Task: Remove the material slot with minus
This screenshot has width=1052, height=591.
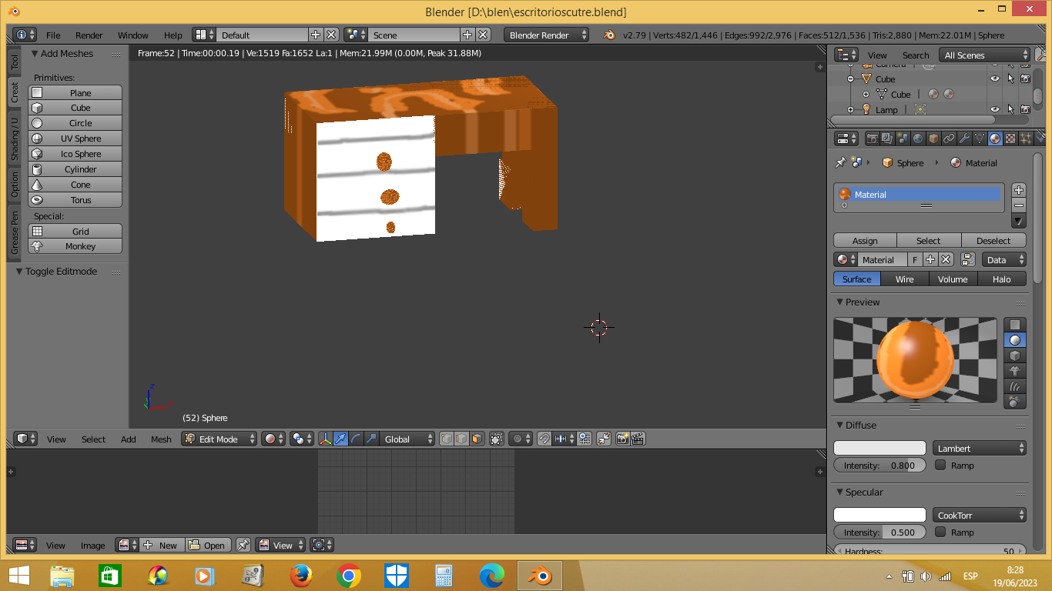Action: (x=1019, y=205)
